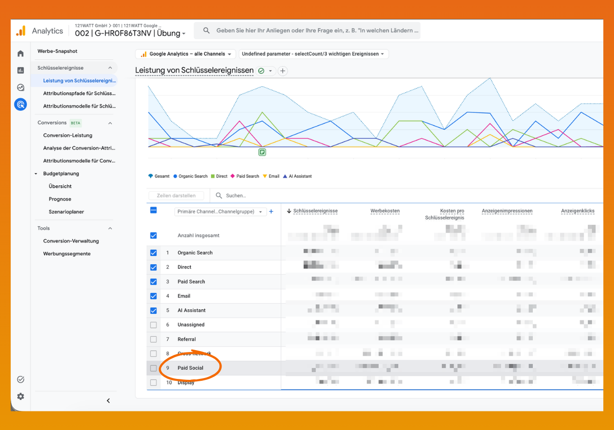Sort by the Anzeigenklicks column header
Screen dimensions: 614x430
578,211
